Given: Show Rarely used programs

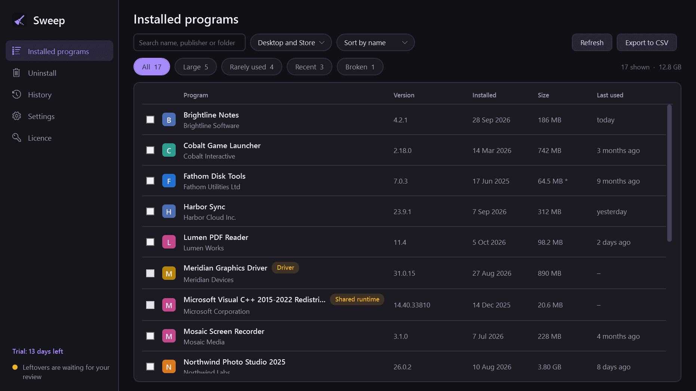Looking at the screenshot, I should [252, 67].
